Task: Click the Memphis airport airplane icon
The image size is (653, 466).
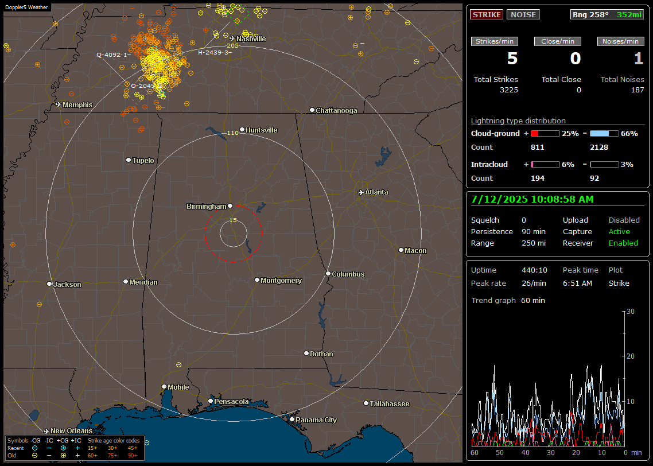Action: 59,104
